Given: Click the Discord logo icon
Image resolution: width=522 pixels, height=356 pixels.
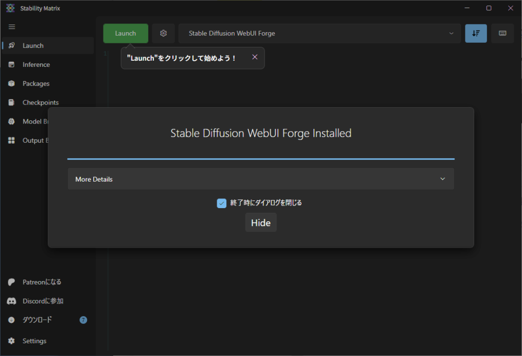Looking at the screenshot, I should [x=11, y=301].
